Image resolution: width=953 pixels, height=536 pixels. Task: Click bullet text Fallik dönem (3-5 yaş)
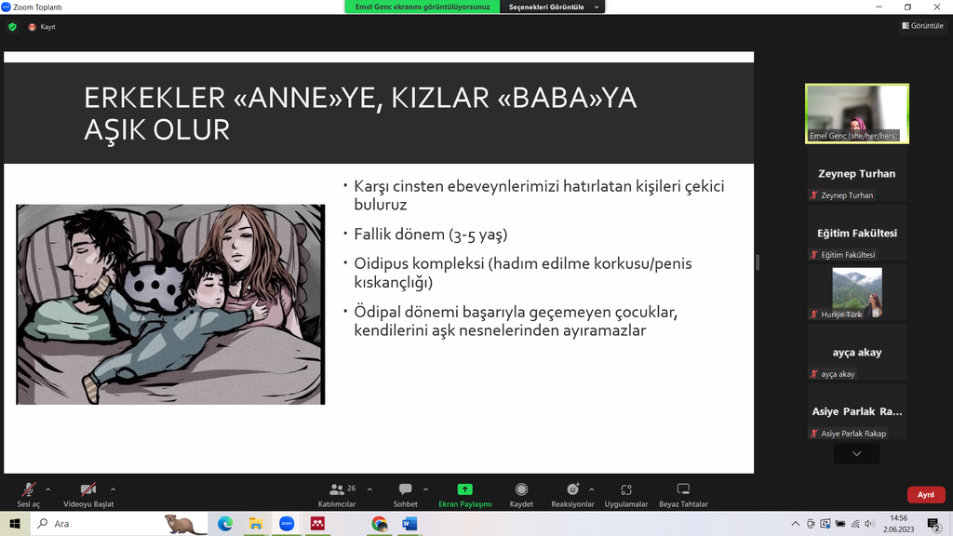click(430, 234)
